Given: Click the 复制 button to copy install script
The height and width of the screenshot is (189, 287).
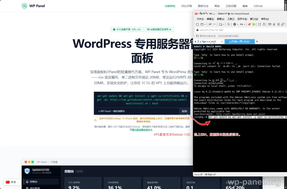Looking at the screenshot, I should pyautogui.click(x=184, y=111).
